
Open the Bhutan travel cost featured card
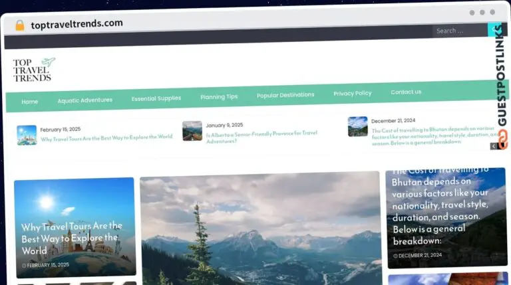pos(446,218)
